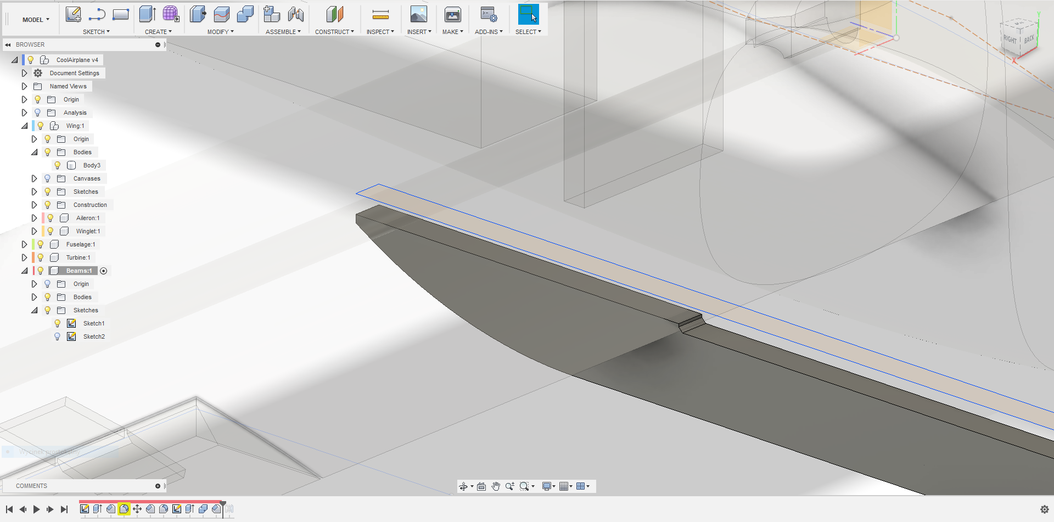Image resolution: width=1054 pixels, height=522 pixels.
Task: Click the Construct plane icon
Action: [x=335, y=14]
